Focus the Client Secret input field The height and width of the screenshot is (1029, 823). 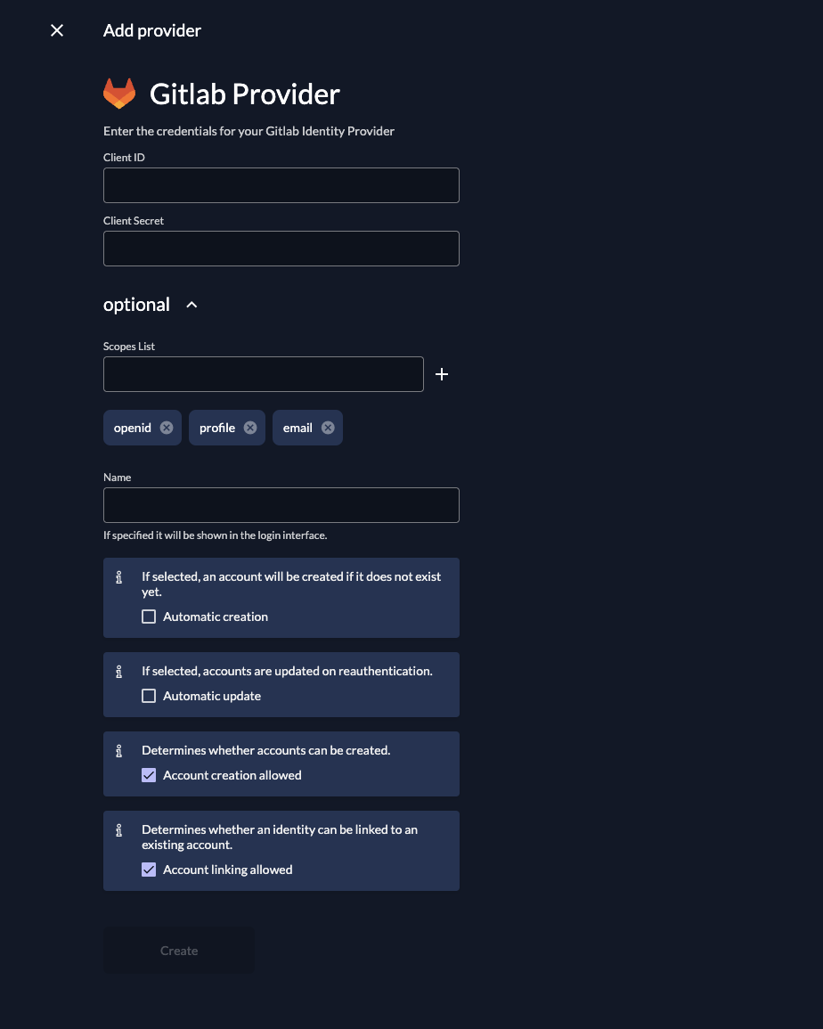click(x=281, y=249)
